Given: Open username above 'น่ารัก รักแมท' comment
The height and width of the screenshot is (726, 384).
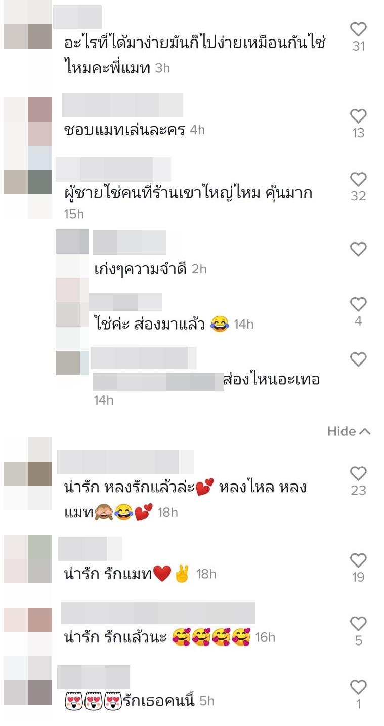Looking at the screenshot, I should (x=90, y=549).
